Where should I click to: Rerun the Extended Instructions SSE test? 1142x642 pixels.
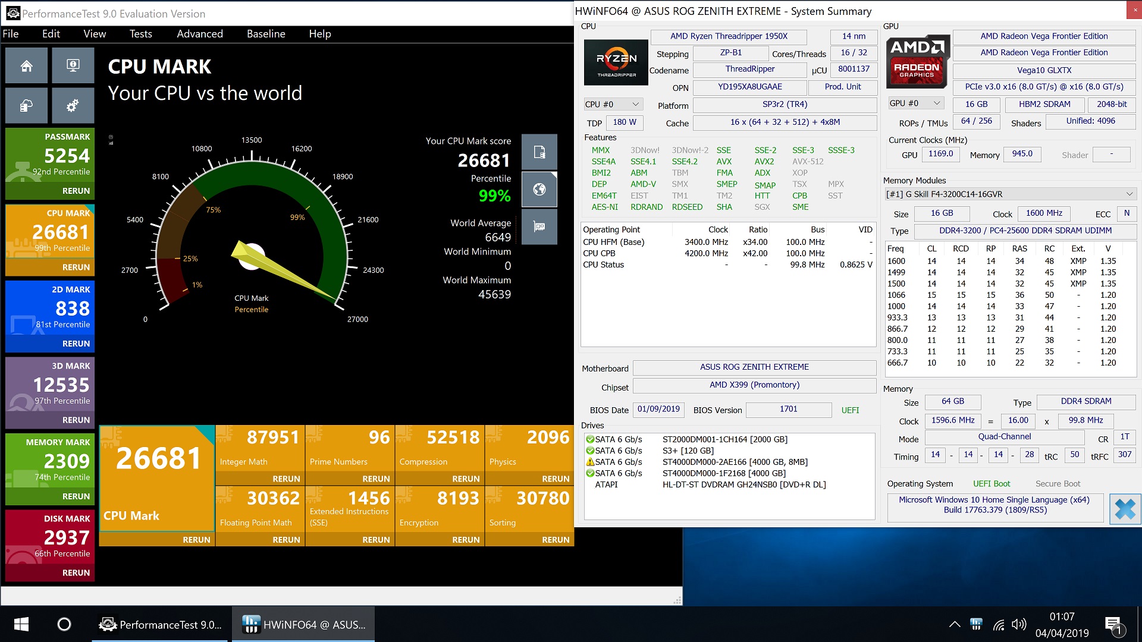point(376,540)
